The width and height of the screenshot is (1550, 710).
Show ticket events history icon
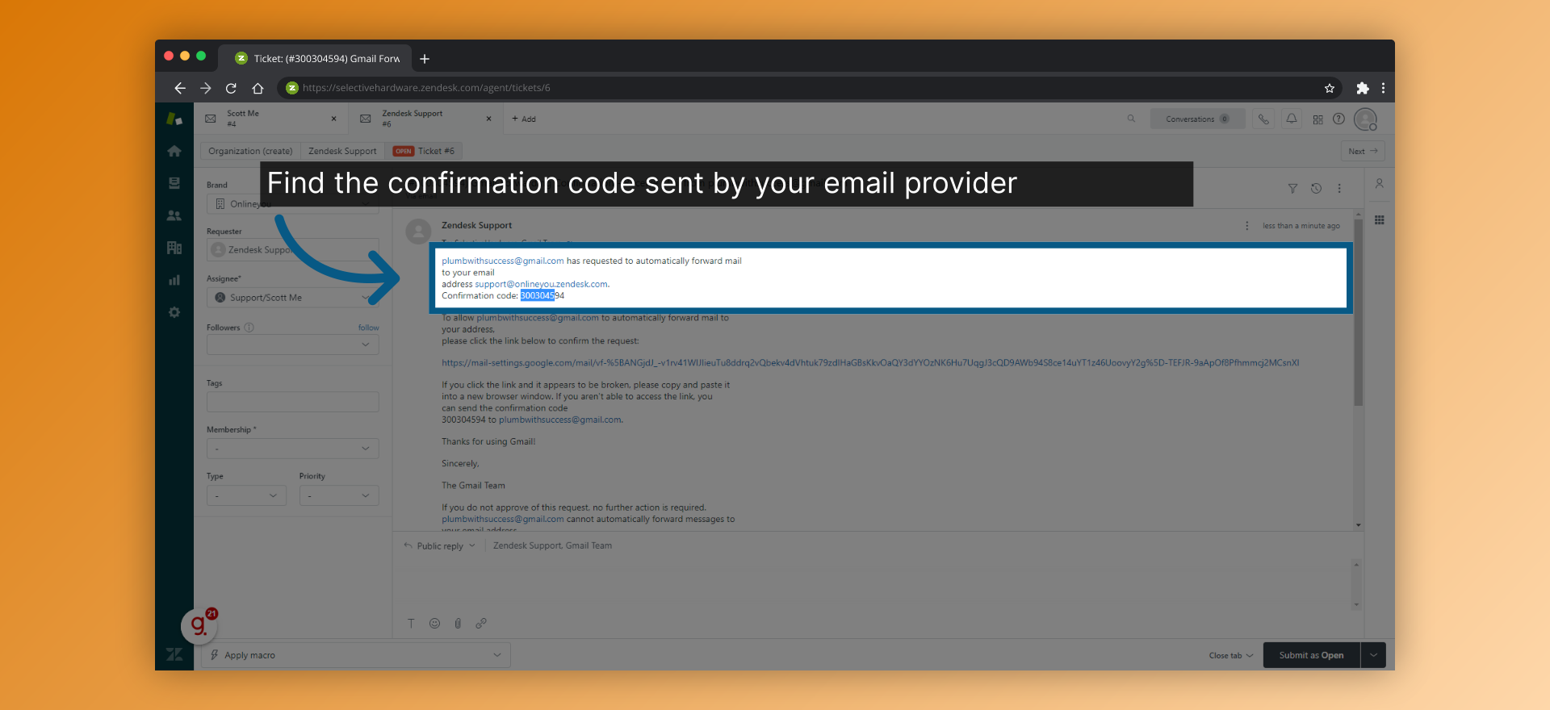1316,188
